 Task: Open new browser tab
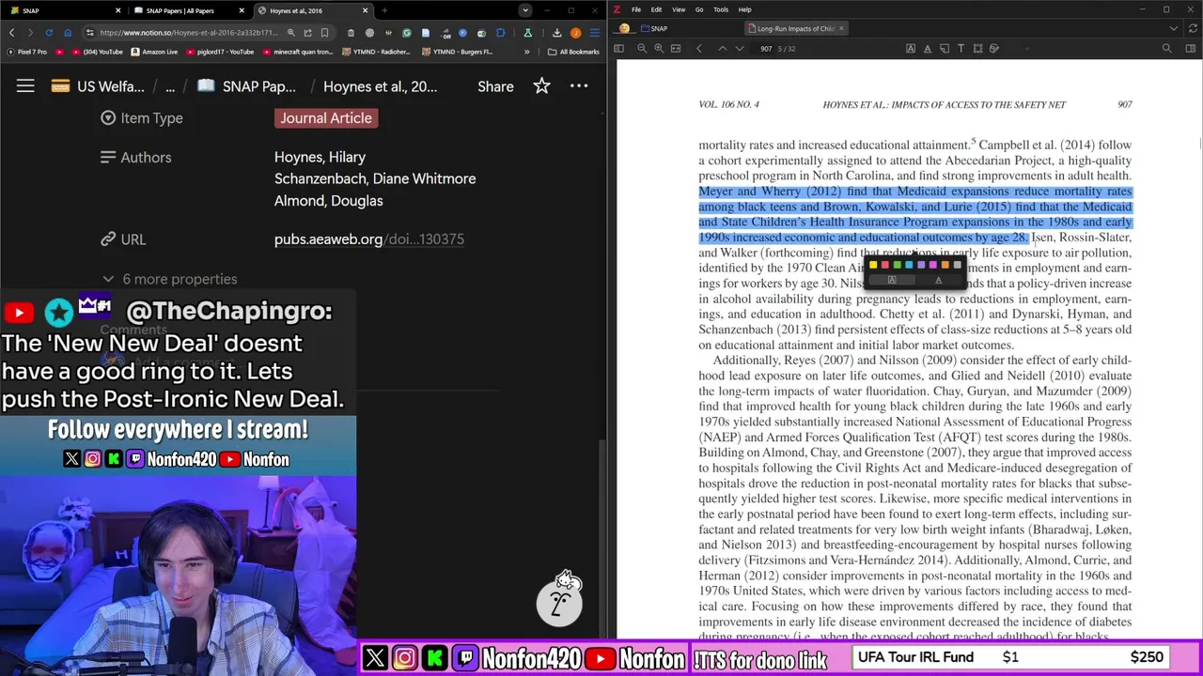[384, 10]
